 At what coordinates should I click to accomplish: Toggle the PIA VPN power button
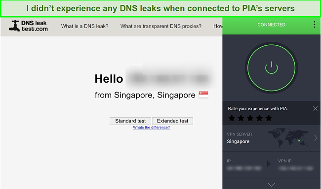(271, 68)
